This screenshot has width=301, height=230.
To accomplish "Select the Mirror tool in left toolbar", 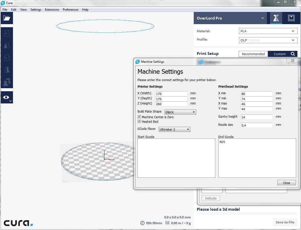I will pyautogui.click(x=7, y=70).
